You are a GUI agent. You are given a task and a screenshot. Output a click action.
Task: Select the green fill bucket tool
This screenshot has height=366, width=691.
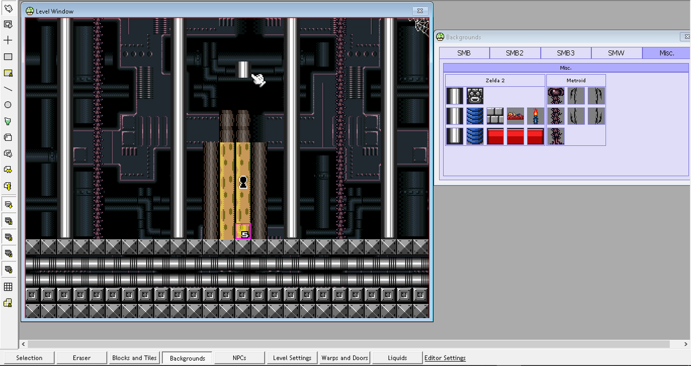8,121
